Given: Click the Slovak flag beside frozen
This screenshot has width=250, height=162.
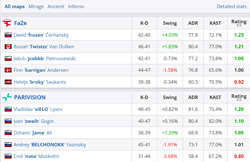Looking at the screenshot, I should [8, 35].
